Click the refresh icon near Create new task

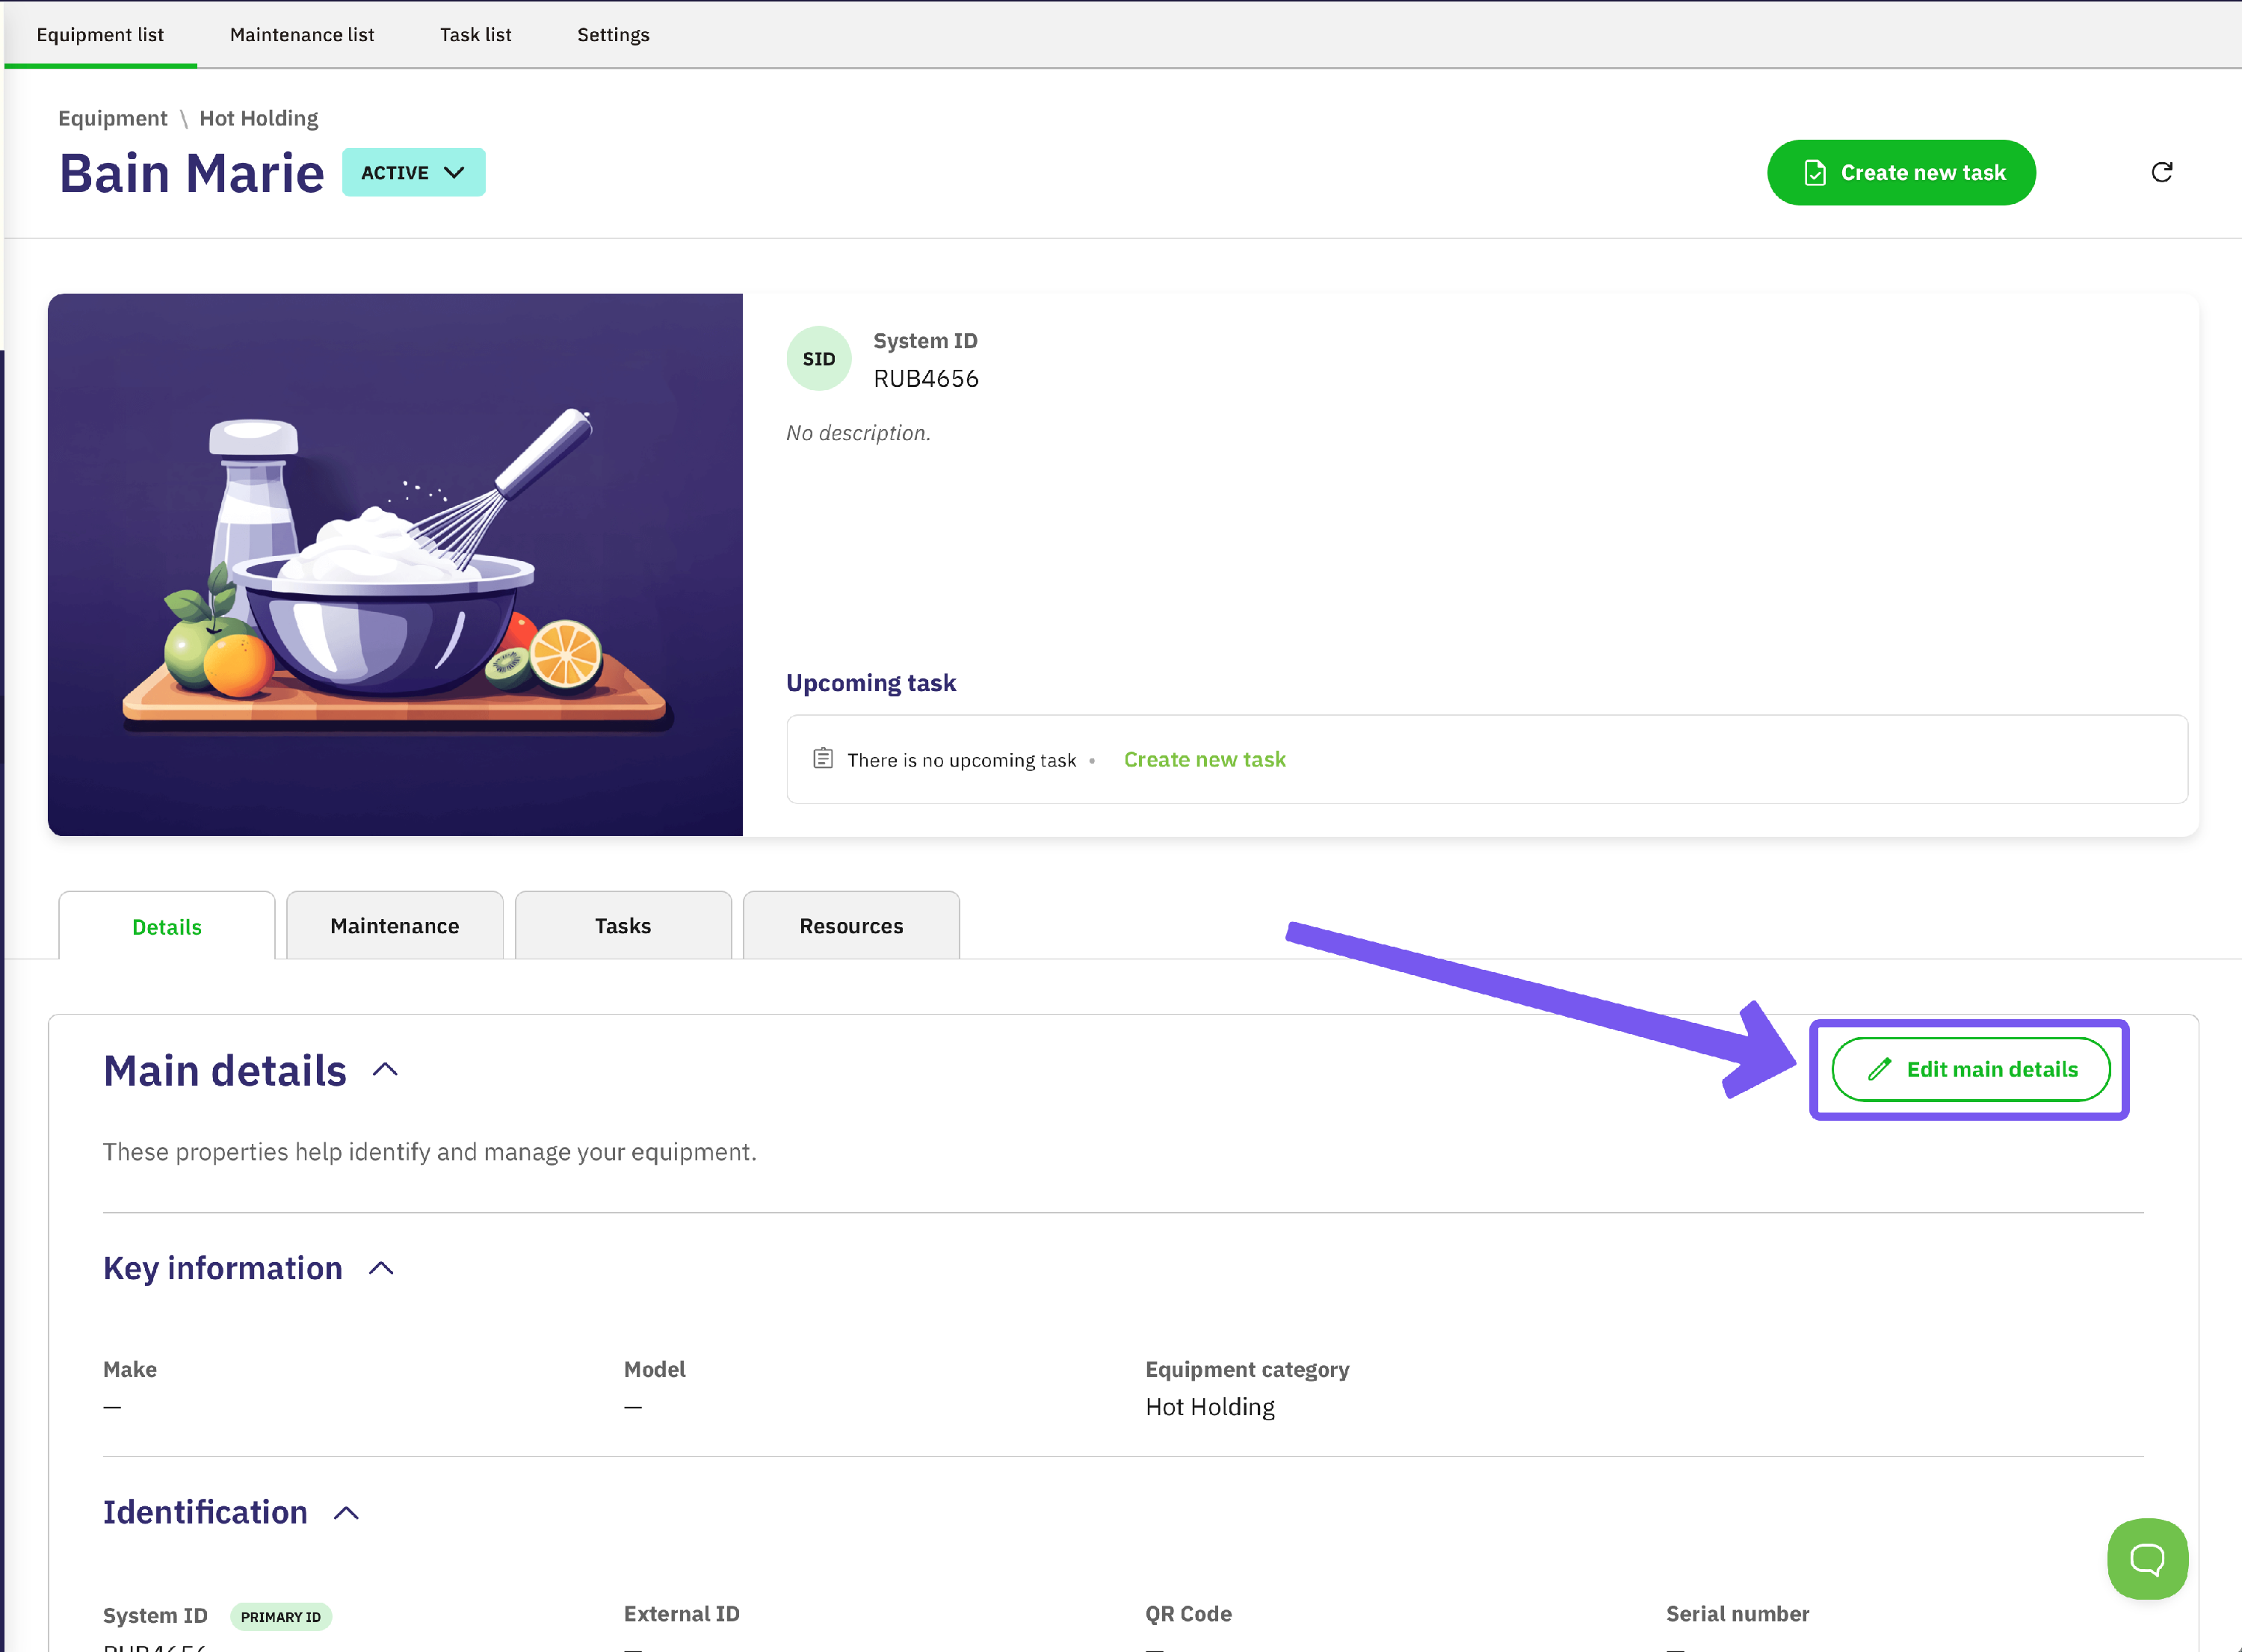(x=2161, y=172)
